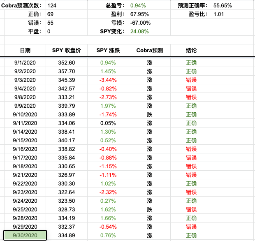
Task: Select the highlighted date cell 9/30/2020
Action: point(25,235)
